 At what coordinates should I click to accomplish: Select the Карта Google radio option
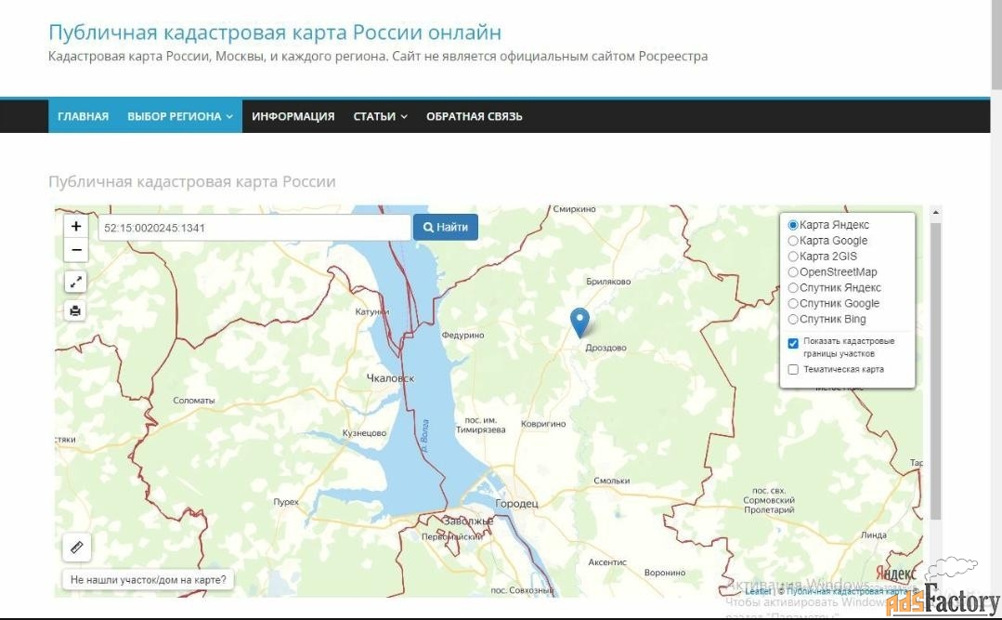[793, 241]
